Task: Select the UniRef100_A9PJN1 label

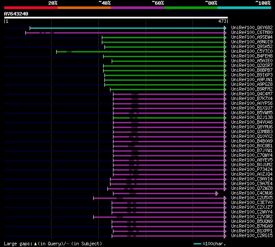Action: point(252,80)
